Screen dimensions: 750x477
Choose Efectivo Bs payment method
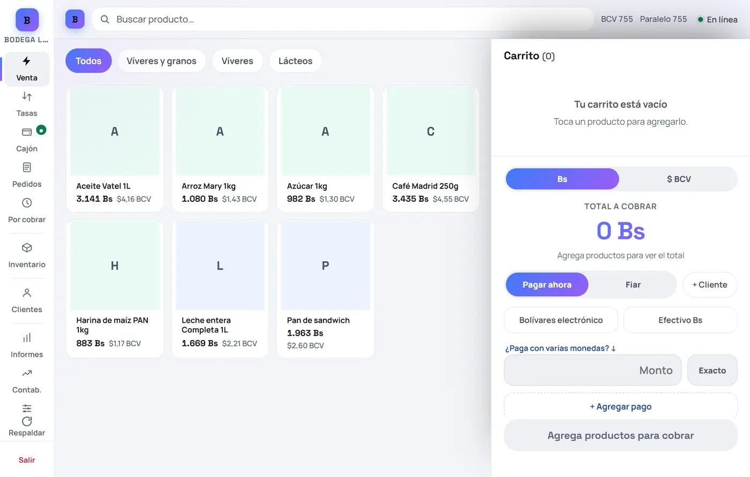[x=680, y=320]
